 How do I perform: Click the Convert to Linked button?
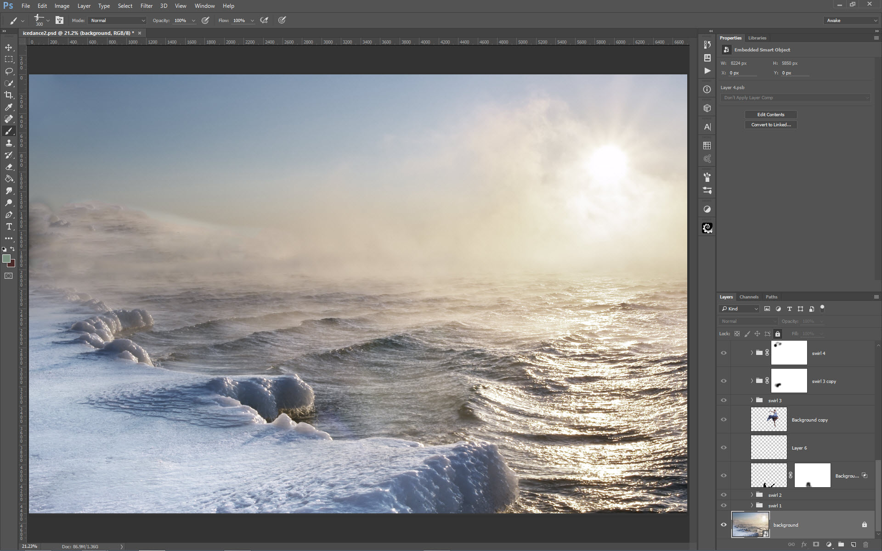click(x=770, y=125)
